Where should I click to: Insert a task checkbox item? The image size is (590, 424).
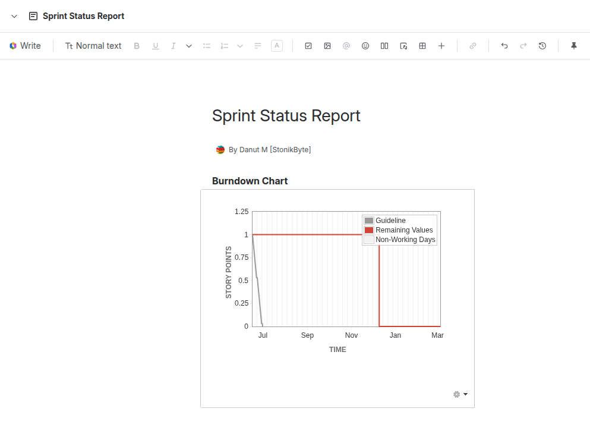(x=308, y=46)
